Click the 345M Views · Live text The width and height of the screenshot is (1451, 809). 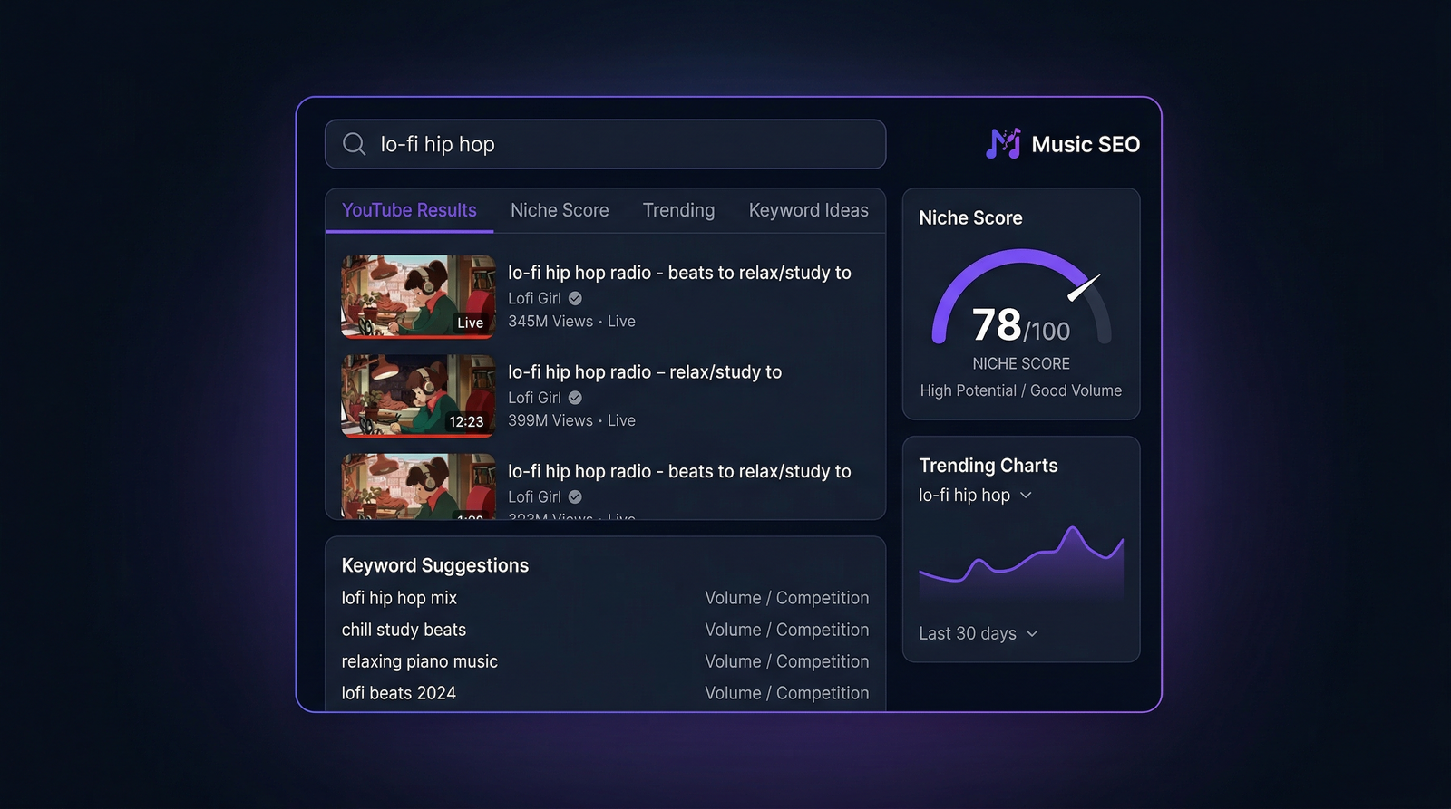pyautogui.click(x=571, y=322)
